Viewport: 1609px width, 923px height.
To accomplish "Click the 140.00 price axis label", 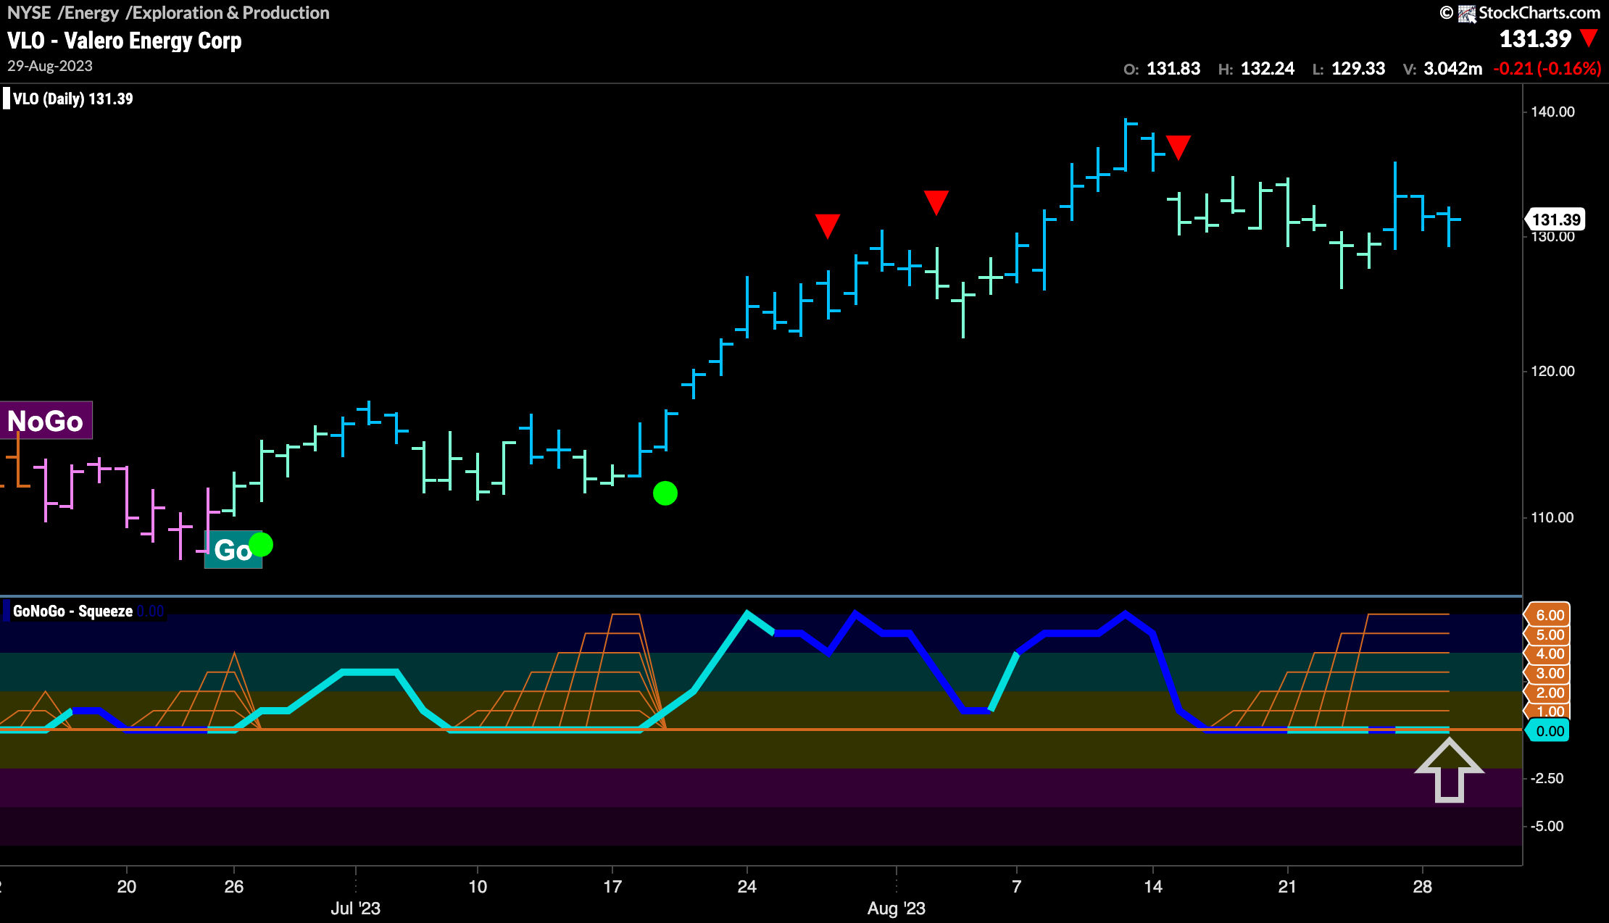I will [x=1552, y=112].
